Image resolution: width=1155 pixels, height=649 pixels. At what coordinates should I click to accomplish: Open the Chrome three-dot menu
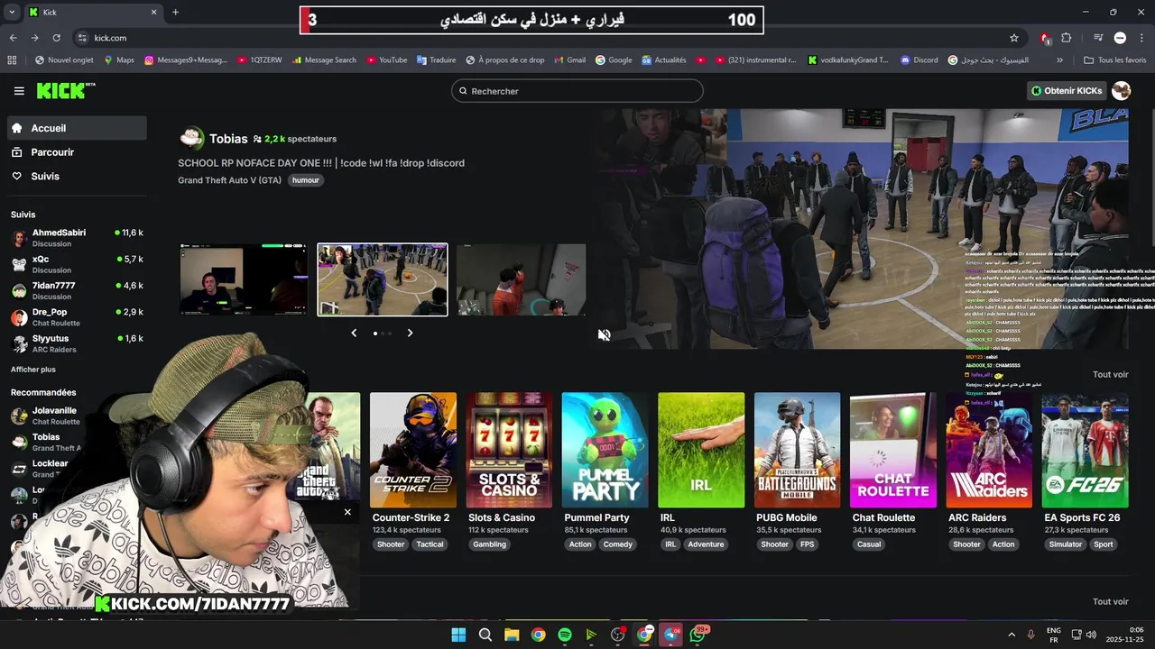[x=1141, y=38]
